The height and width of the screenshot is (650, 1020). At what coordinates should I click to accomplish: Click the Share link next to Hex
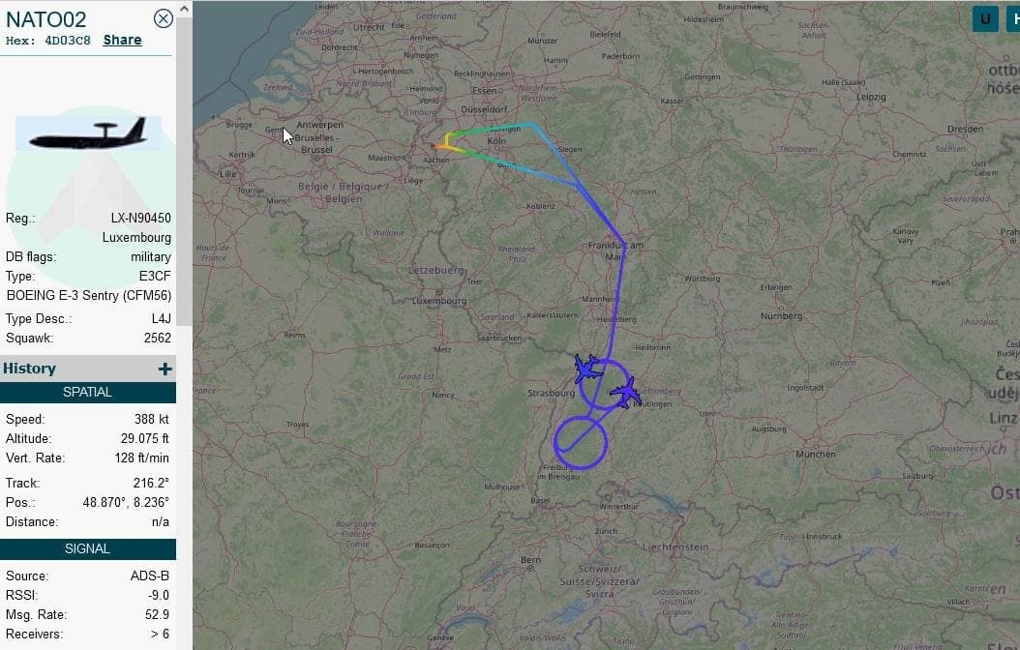tap(122, 40)
